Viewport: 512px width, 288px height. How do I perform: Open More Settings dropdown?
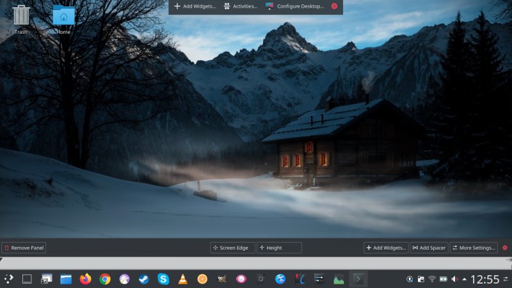(x=474, y=248)
